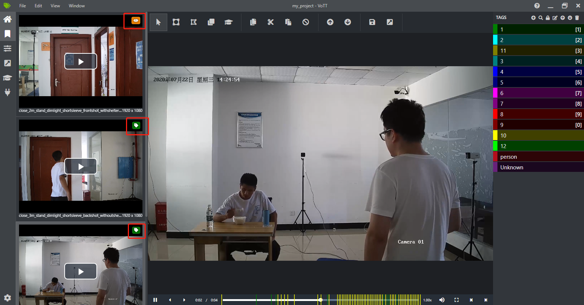
Task: Copy regions using the toolbar icon
Action: click(253, 22)
